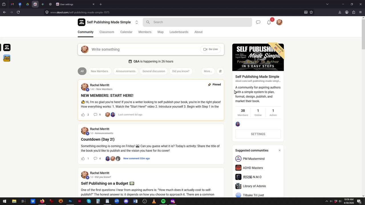Open the browser downloads icon
The height and width of the screenshot is (205, 365).
(340, 12)
